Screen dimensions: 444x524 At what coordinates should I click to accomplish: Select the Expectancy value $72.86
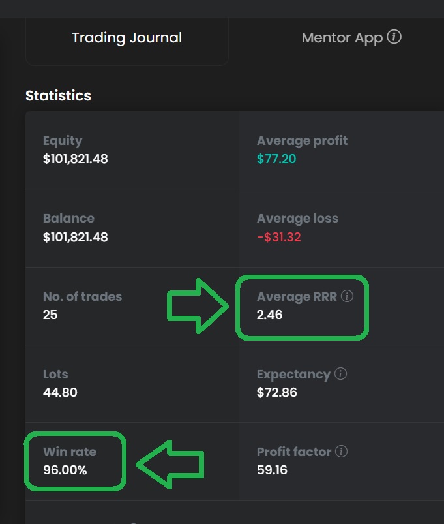(277, 392)
